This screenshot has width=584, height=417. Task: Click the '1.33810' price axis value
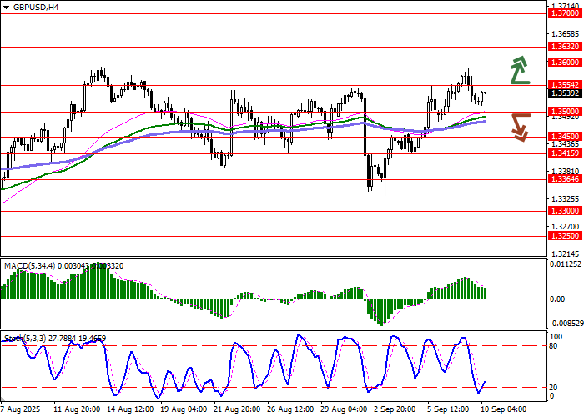(x=565, y=172)
